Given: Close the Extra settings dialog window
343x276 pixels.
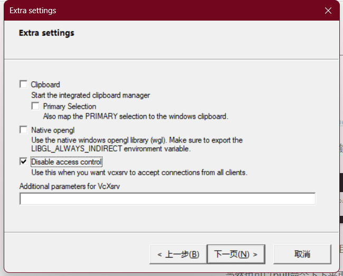Looking at the screenshot, I should pos(328,11).
